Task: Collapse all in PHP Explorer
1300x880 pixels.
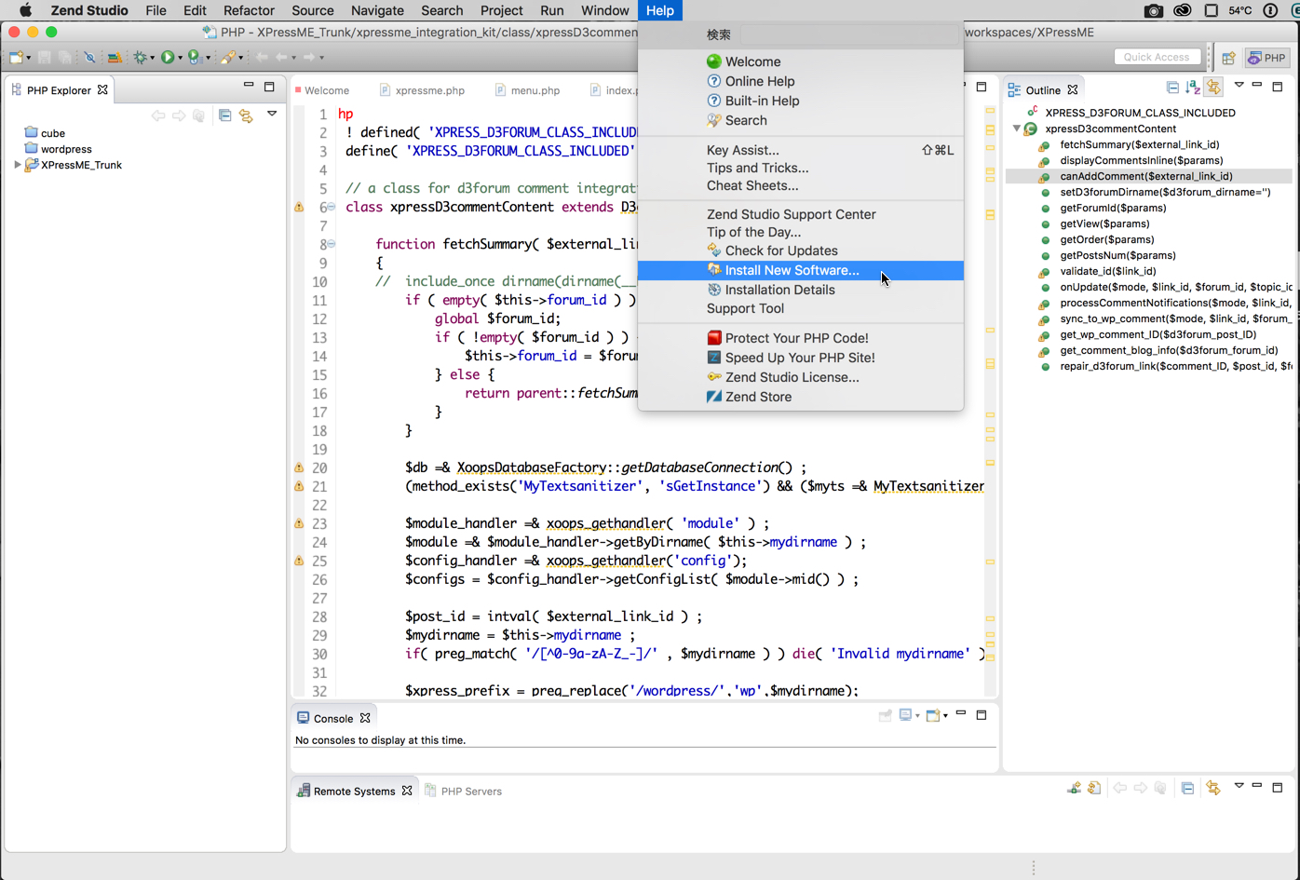Action: (224, 115)
